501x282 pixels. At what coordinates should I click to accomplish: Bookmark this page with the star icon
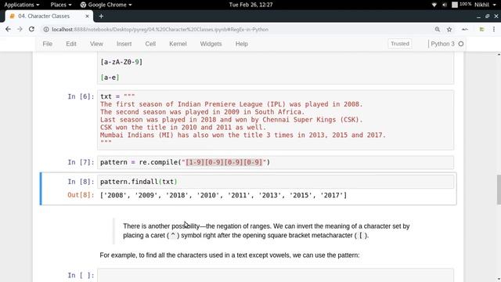449,30
